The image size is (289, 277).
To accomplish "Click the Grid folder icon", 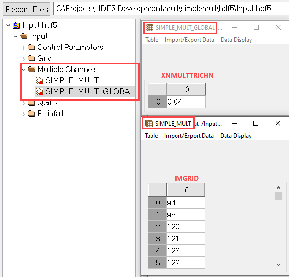I will tap(32, 58).
